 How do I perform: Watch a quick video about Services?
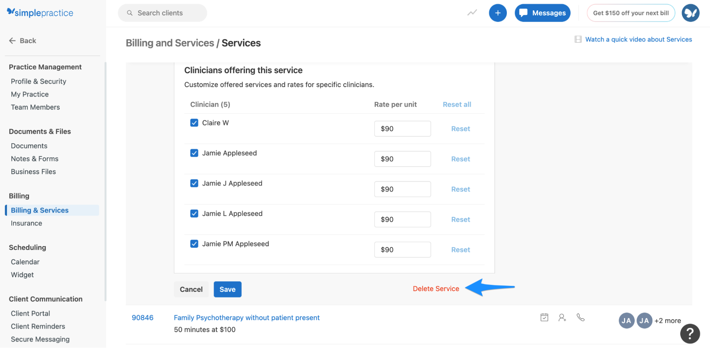click(638, 39)
